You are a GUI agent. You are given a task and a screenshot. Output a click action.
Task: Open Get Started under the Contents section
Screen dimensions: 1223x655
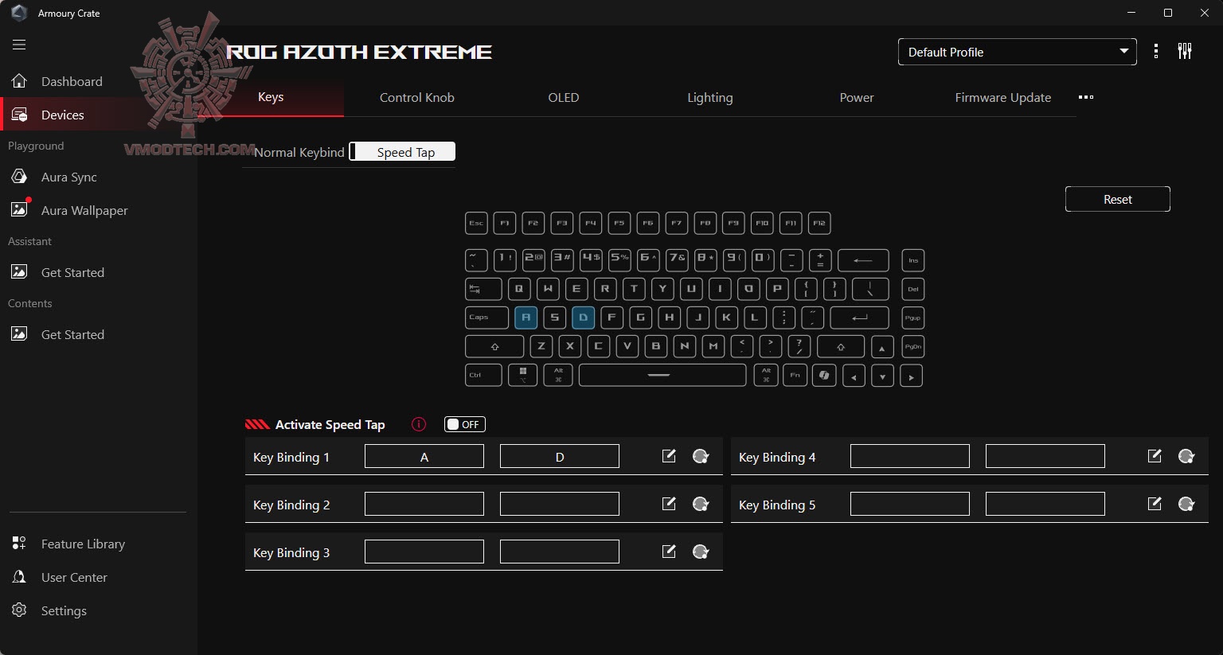pyautogui.click(x=72, y=334)
